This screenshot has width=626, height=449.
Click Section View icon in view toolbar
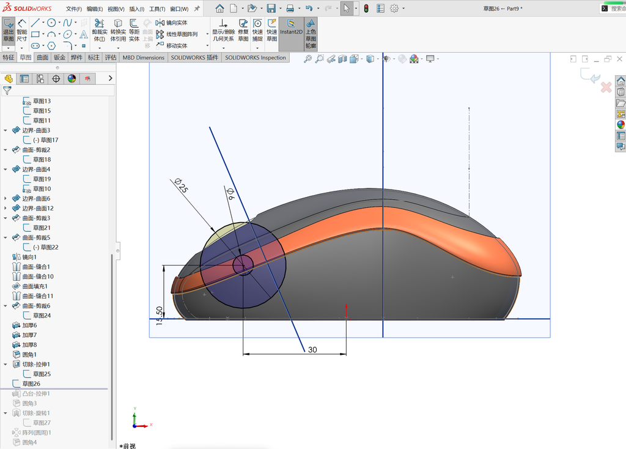point(342,59)
